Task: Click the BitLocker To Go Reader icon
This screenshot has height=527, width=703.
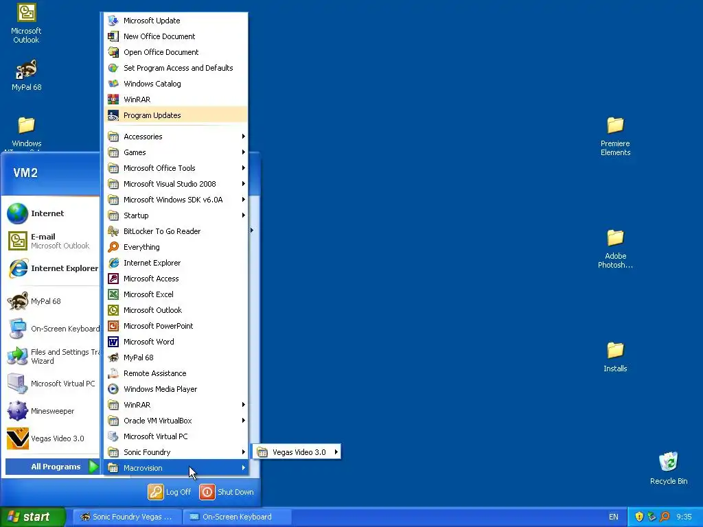Action: click(113, 231)
